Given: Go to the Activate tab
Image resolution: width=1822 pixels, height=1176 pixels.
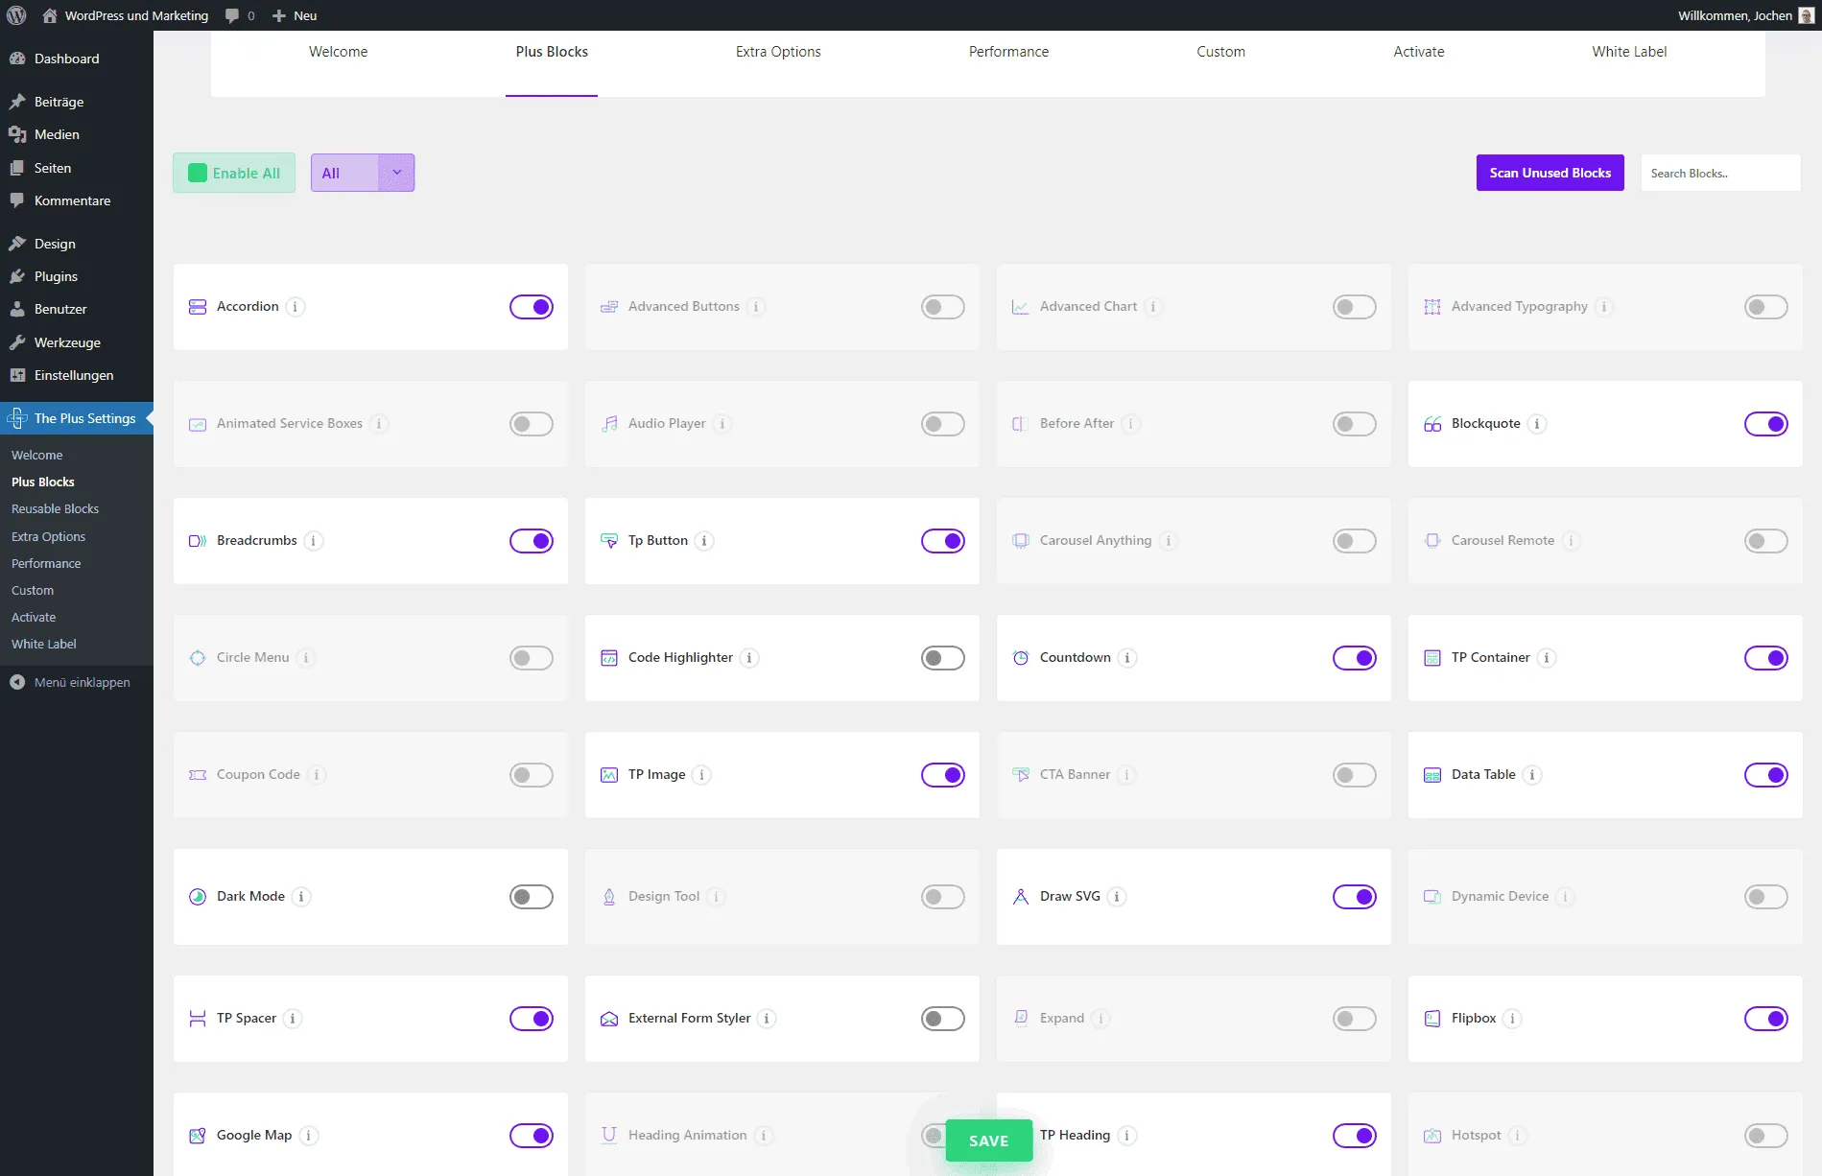Looking at the screenshot, I should coord(1418,52).
